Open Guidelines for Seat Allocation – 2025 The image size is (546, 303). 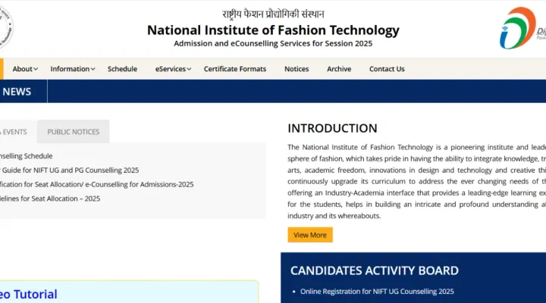50,198
